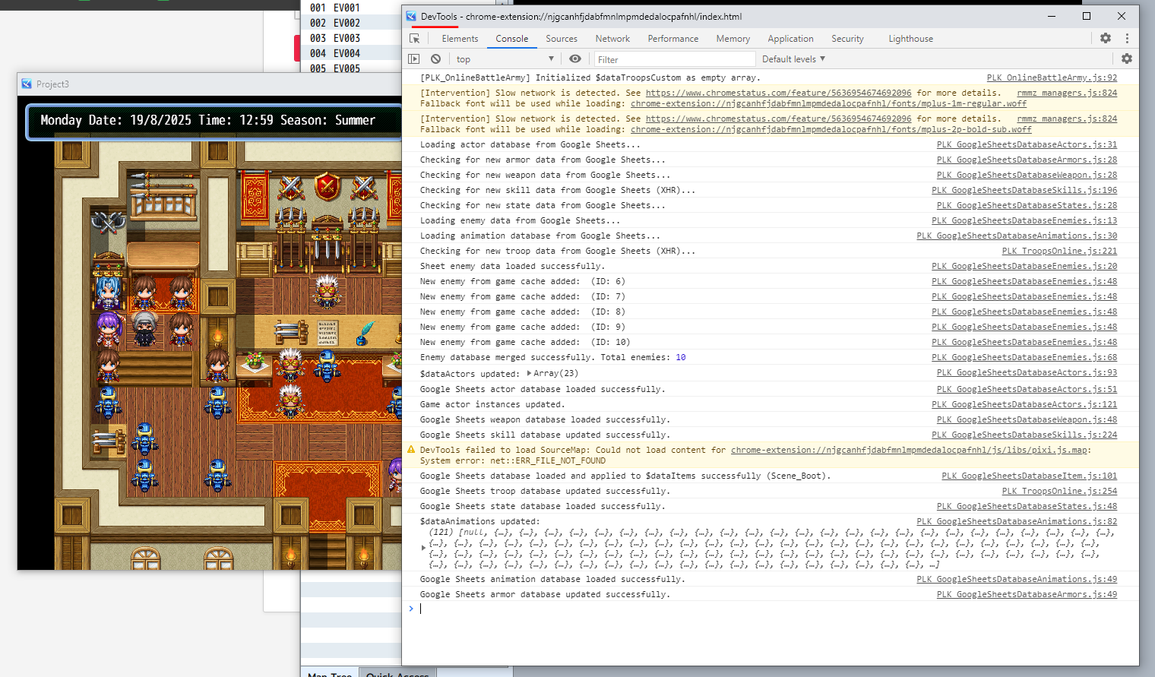Create a live expression with eye icon
This screenshot has width=1155, height=677.
point(575,59)
